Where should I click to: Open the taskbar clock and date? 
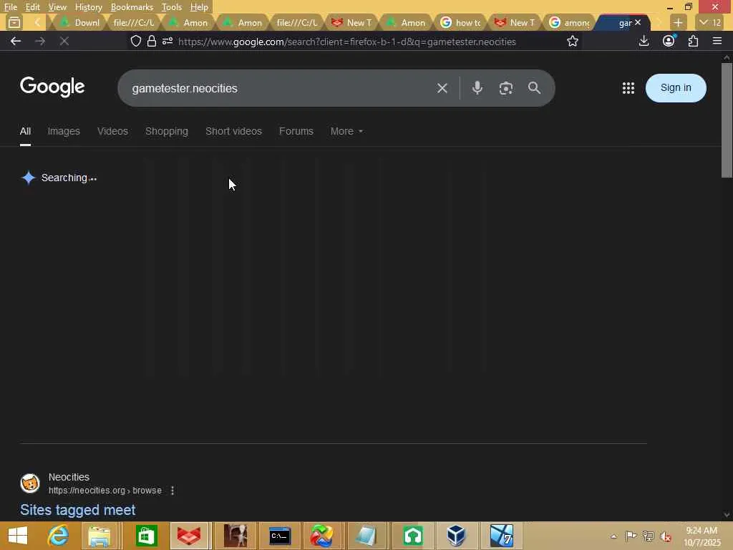click(702, 536)
